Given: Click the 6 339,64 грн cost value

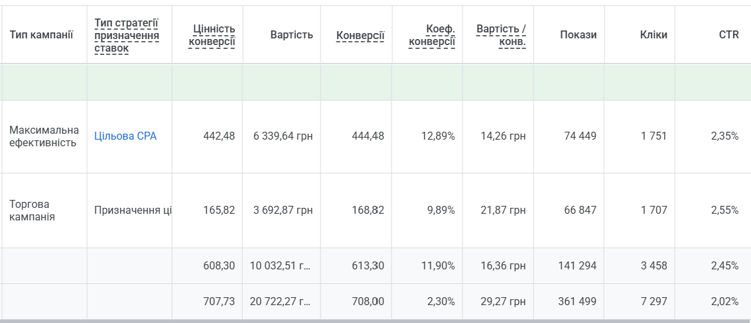Looking at the screenshot, I should click(283, 136).
